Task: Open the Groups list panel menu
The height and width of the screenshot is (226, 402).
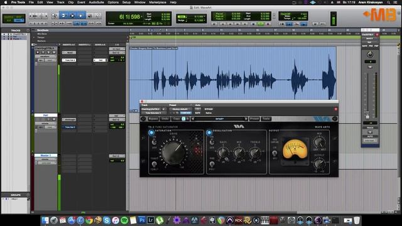Action: 28,195
